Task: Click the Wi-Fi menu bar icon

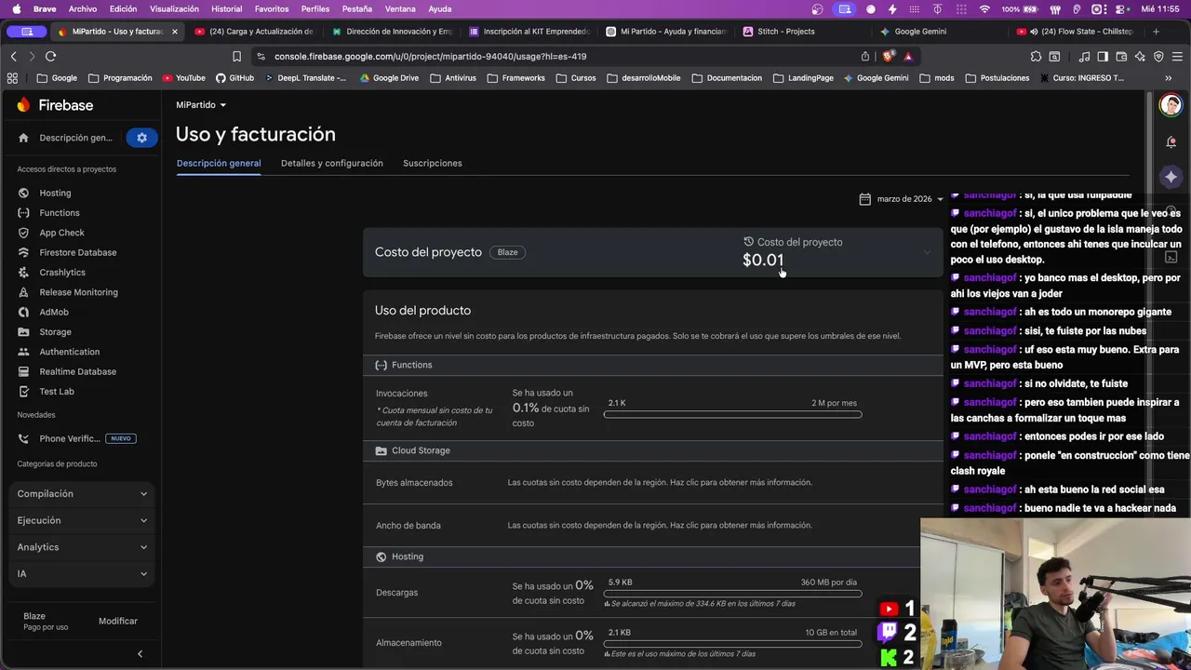Action: coord(984,8)
